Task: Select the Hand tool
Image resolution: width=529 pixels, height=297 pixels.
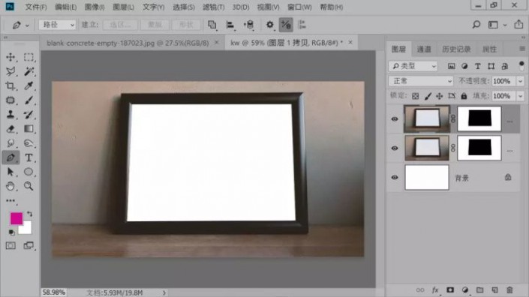Action: click(11, 186)
